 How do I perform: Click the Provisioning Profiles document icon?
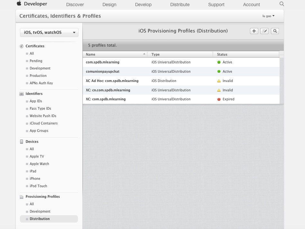22,197
